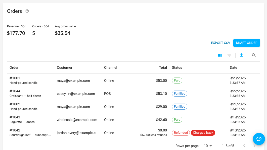This screenshot has height=150, width=267.
Task: Click the Paid badge on order #1001
Action: pyautogui.click(x=177, y=80)
